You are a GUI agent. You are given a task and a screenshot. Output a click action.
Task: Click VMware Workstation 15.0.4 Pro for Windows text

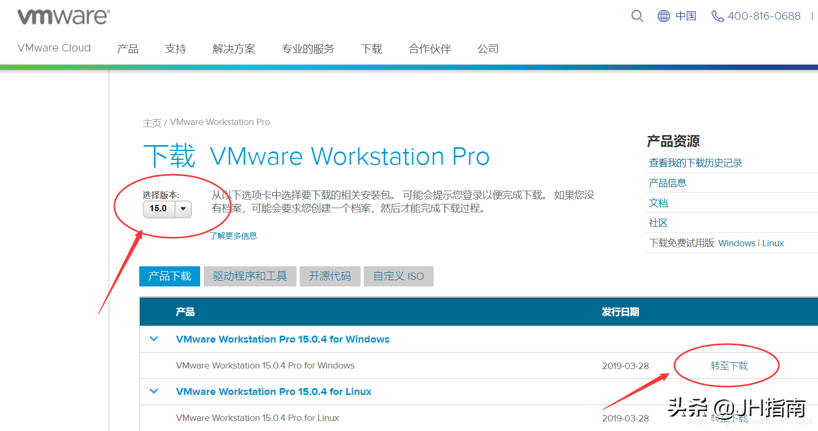click(265, 365)
